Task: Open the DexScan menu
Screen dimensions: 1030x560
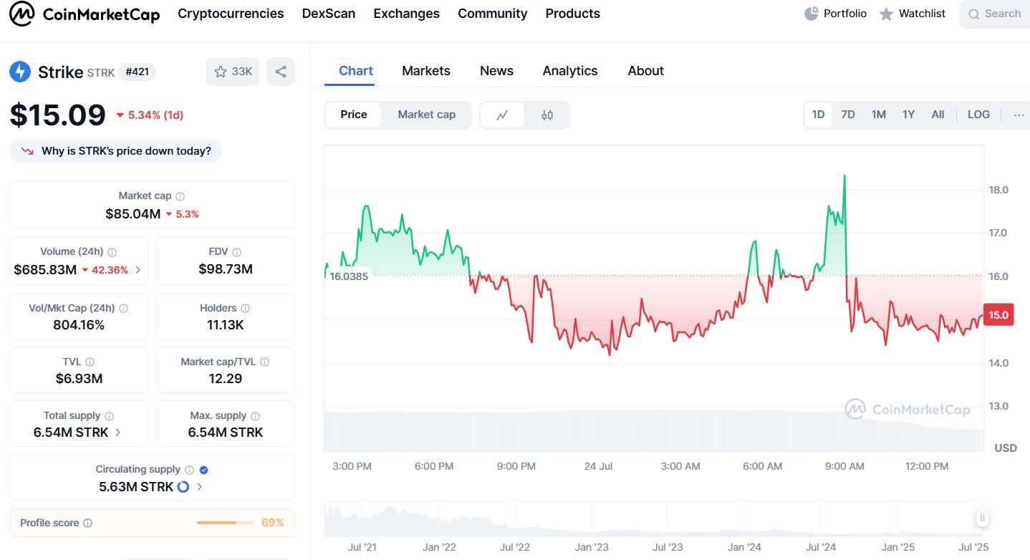Action: [x=329, y=14]
